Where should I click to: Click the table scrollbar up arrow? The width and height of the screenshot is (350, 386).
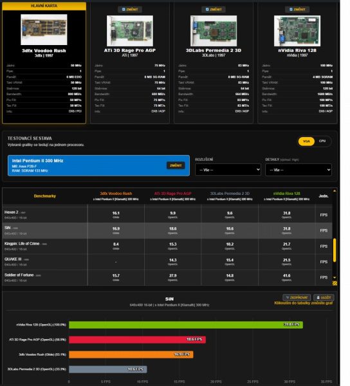coord(335,191)
